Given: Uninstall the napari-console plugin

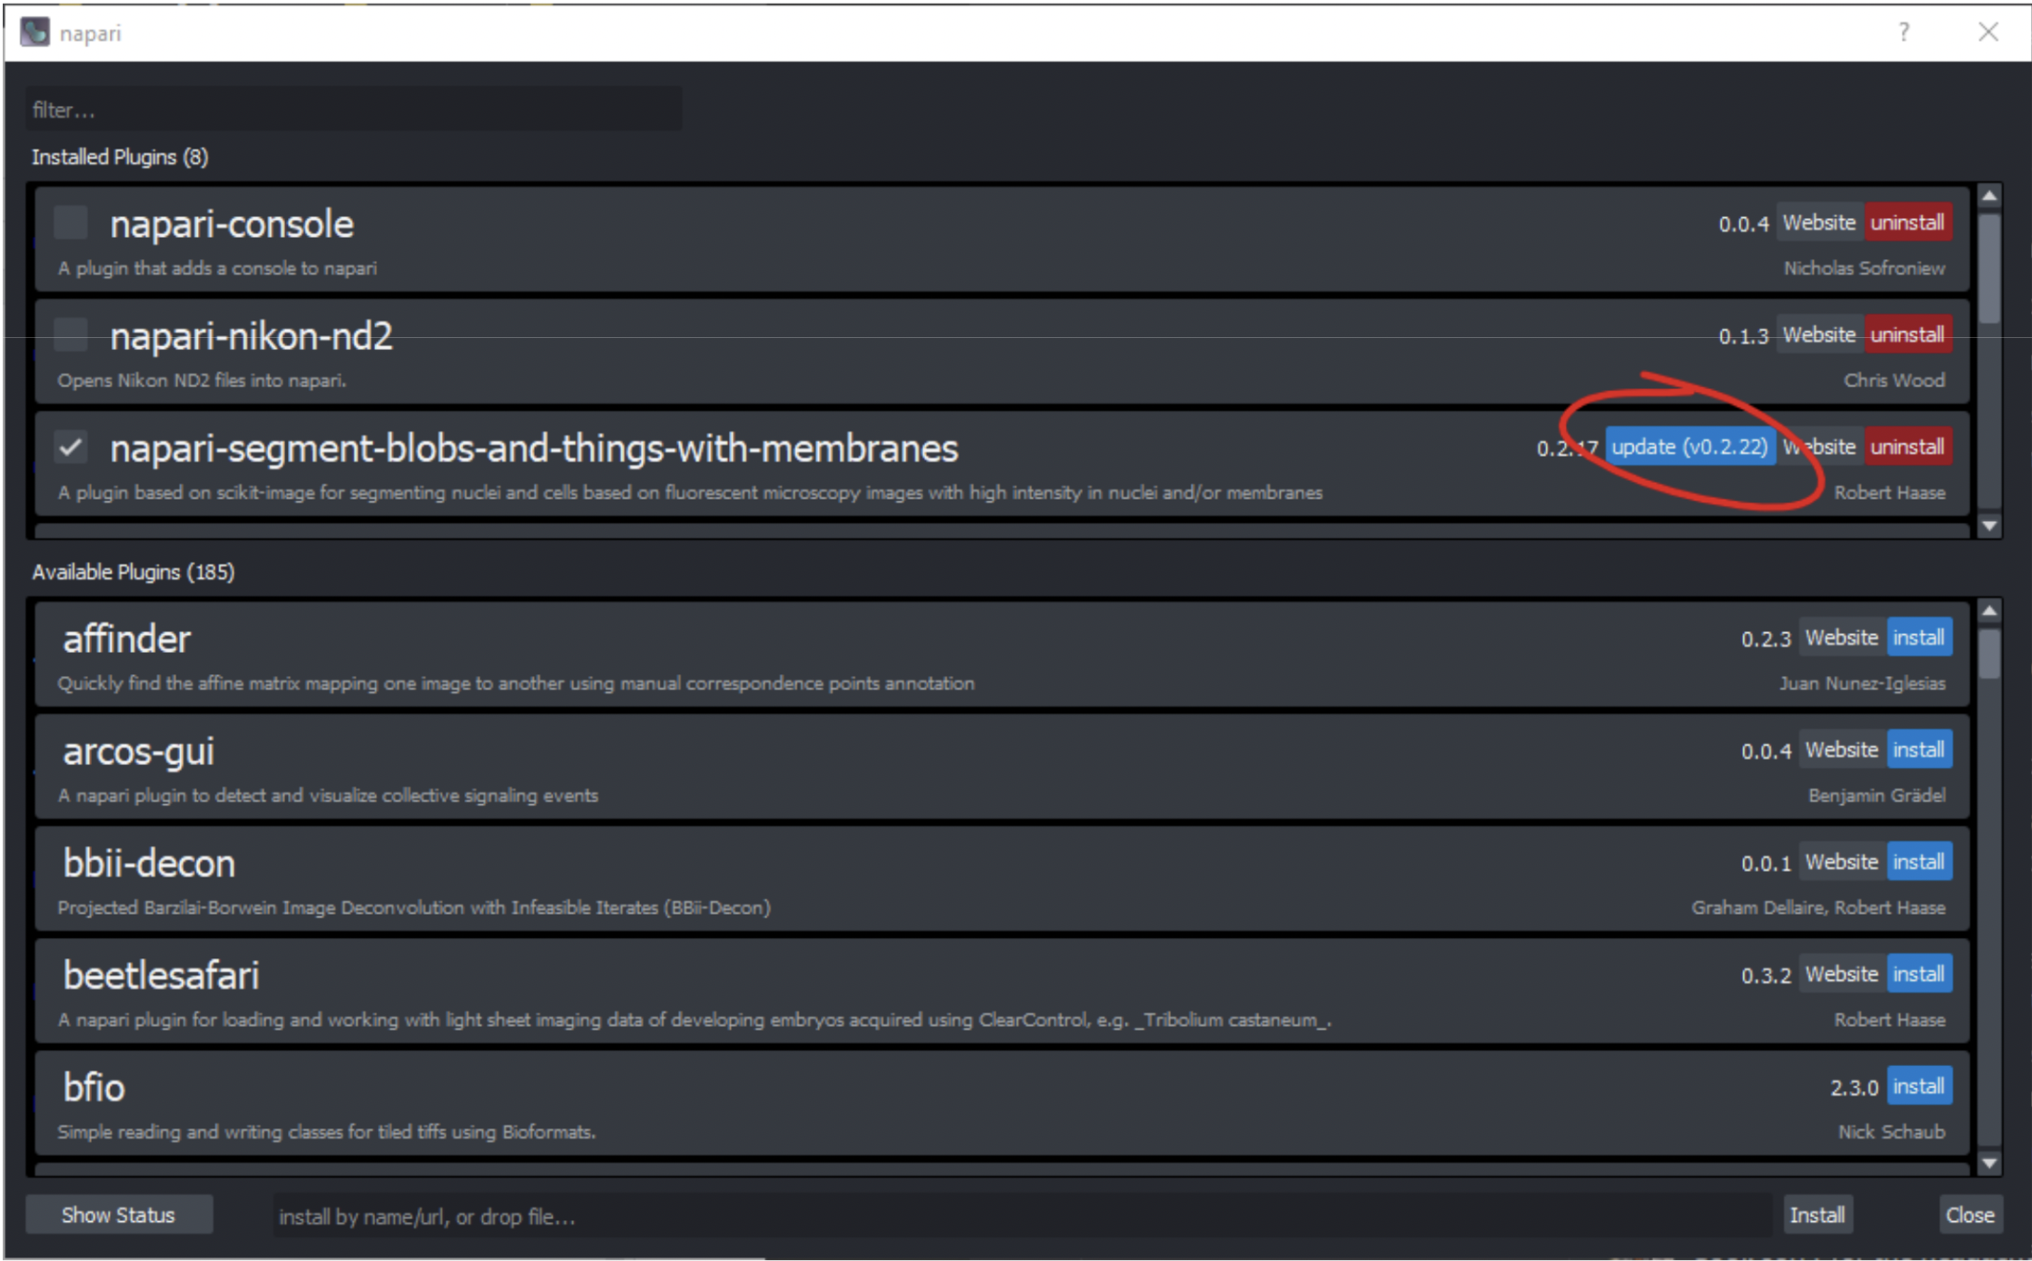Looking at the screenshot, I should tap(1908, 223).
